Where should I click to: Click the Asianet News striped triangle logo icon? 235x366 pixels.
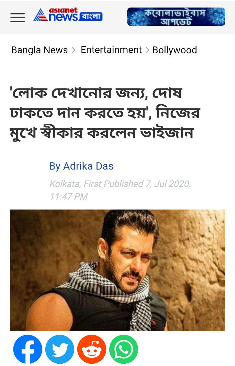coord(40,15)
